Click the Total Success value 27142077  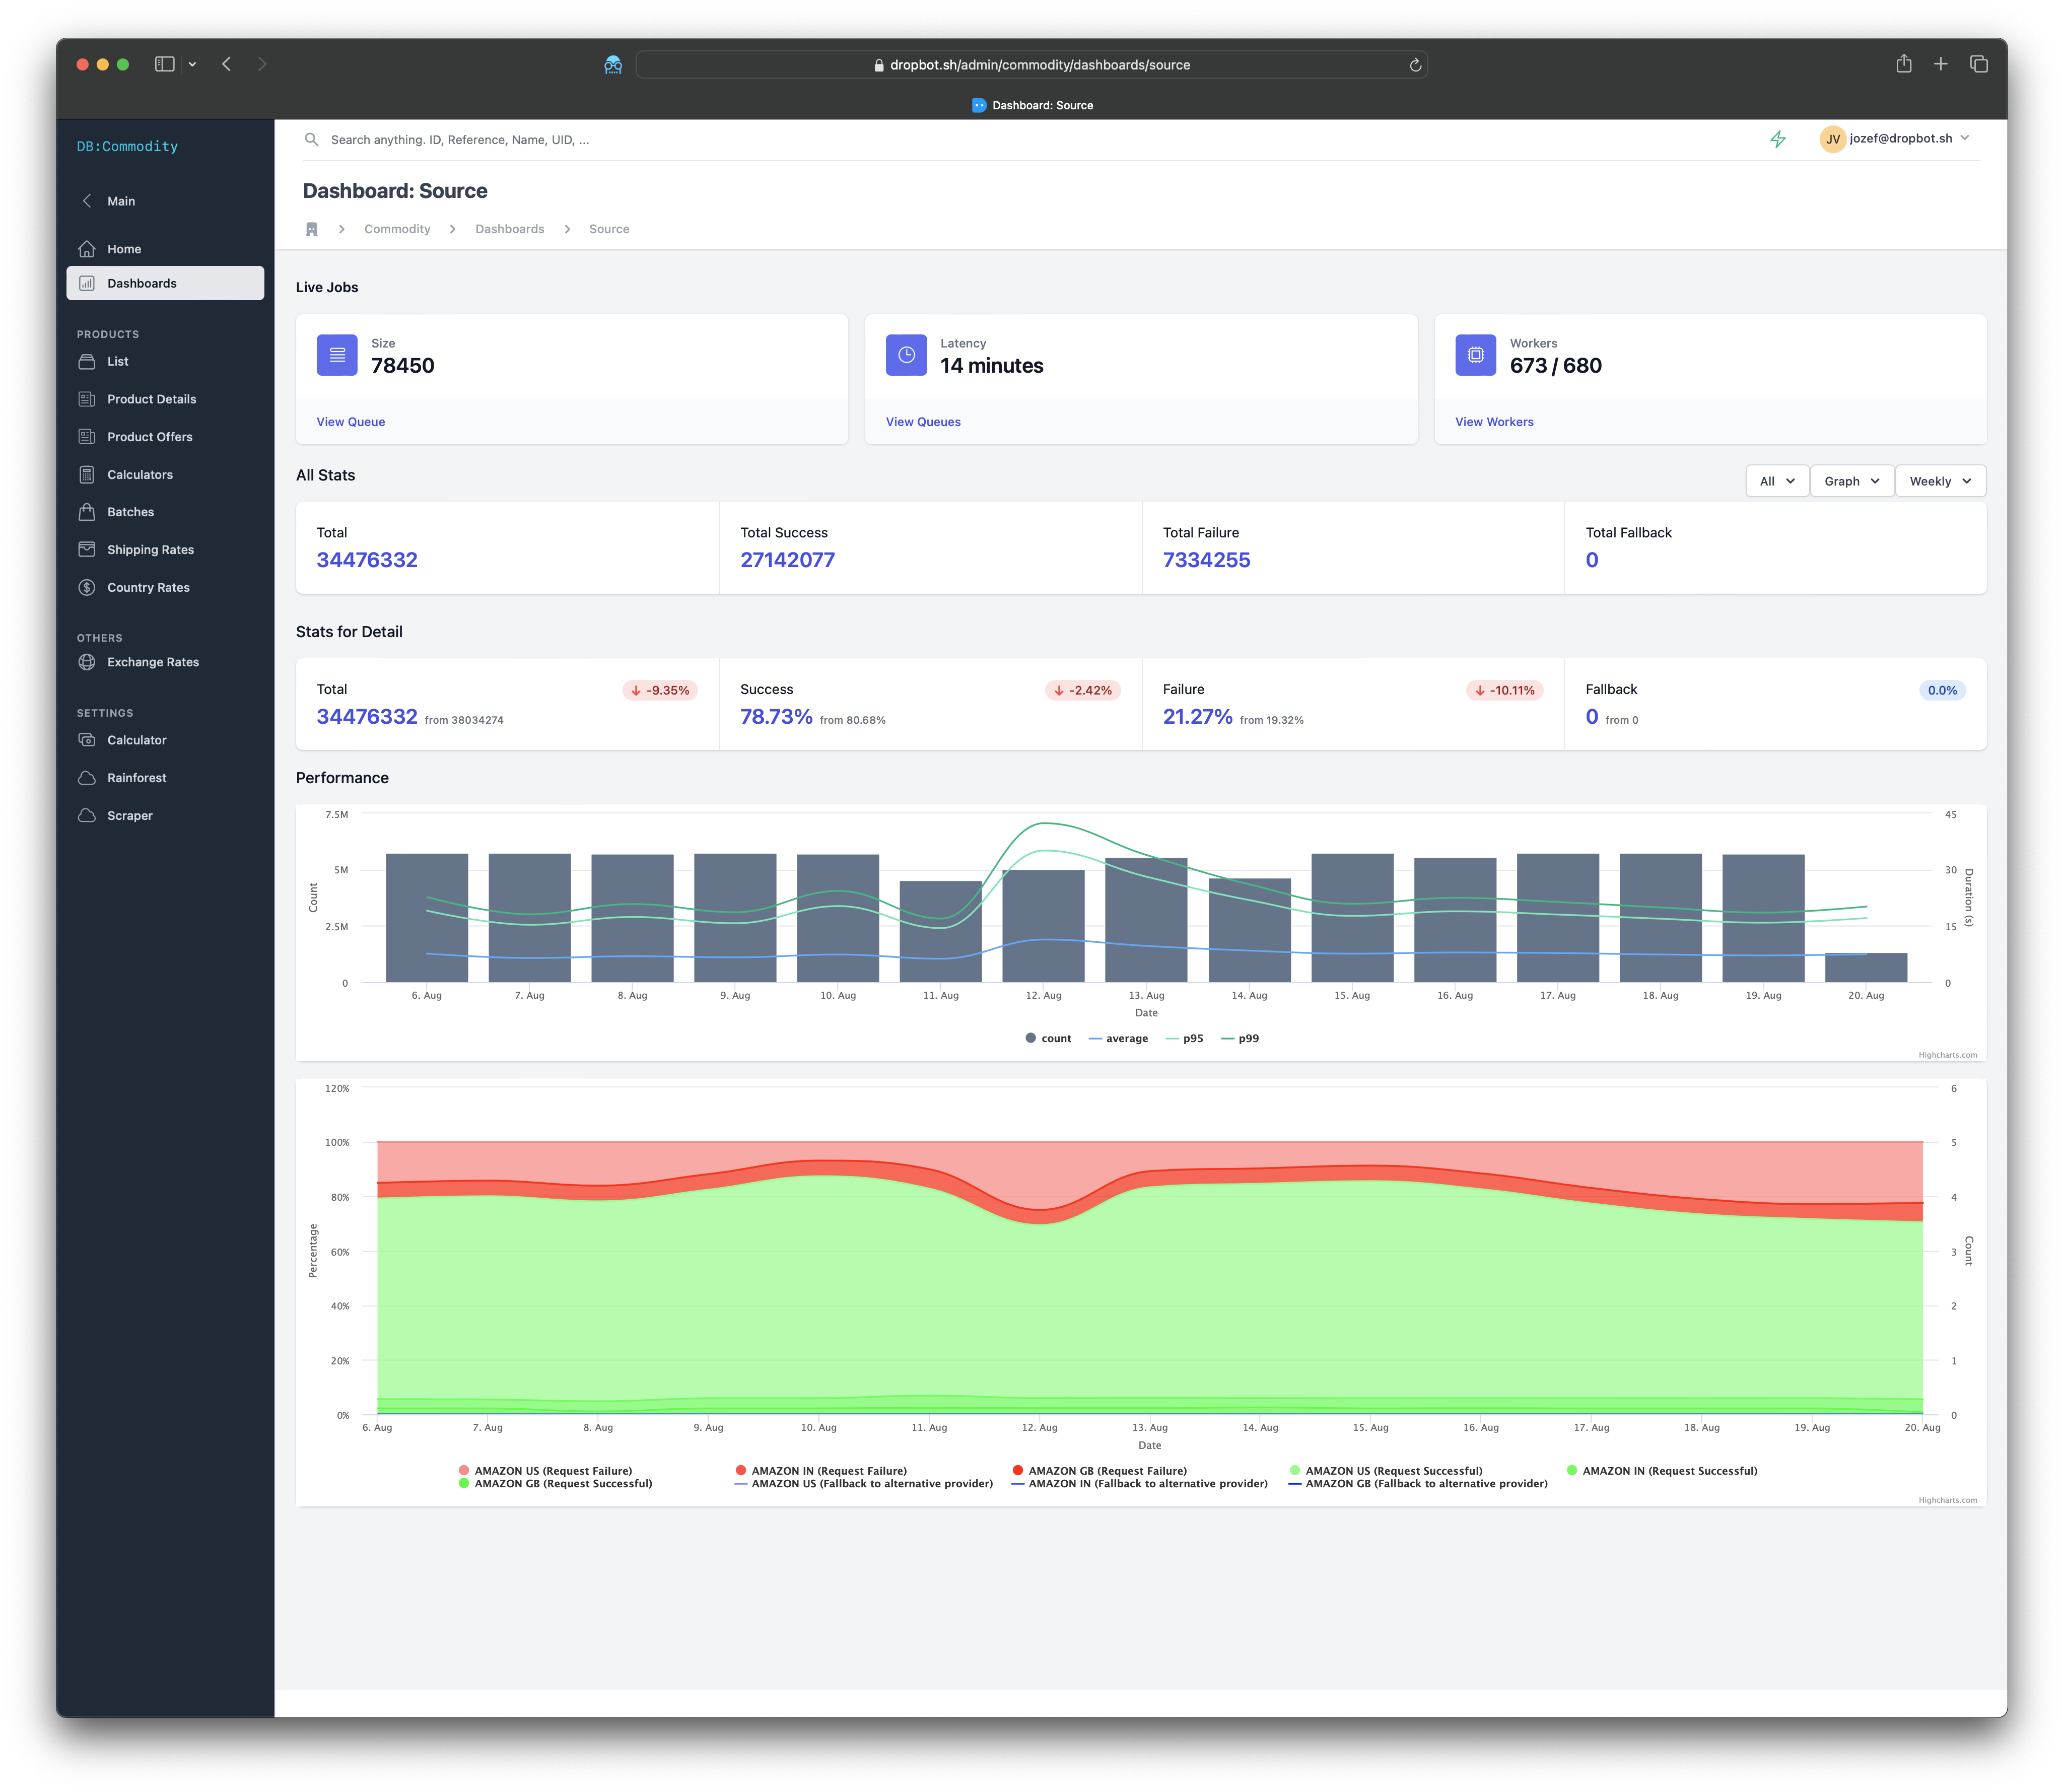coord(787,560)
